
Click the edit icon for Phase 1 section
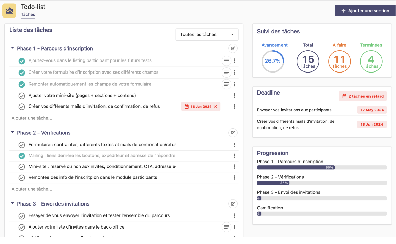click(x=233, y=48)
